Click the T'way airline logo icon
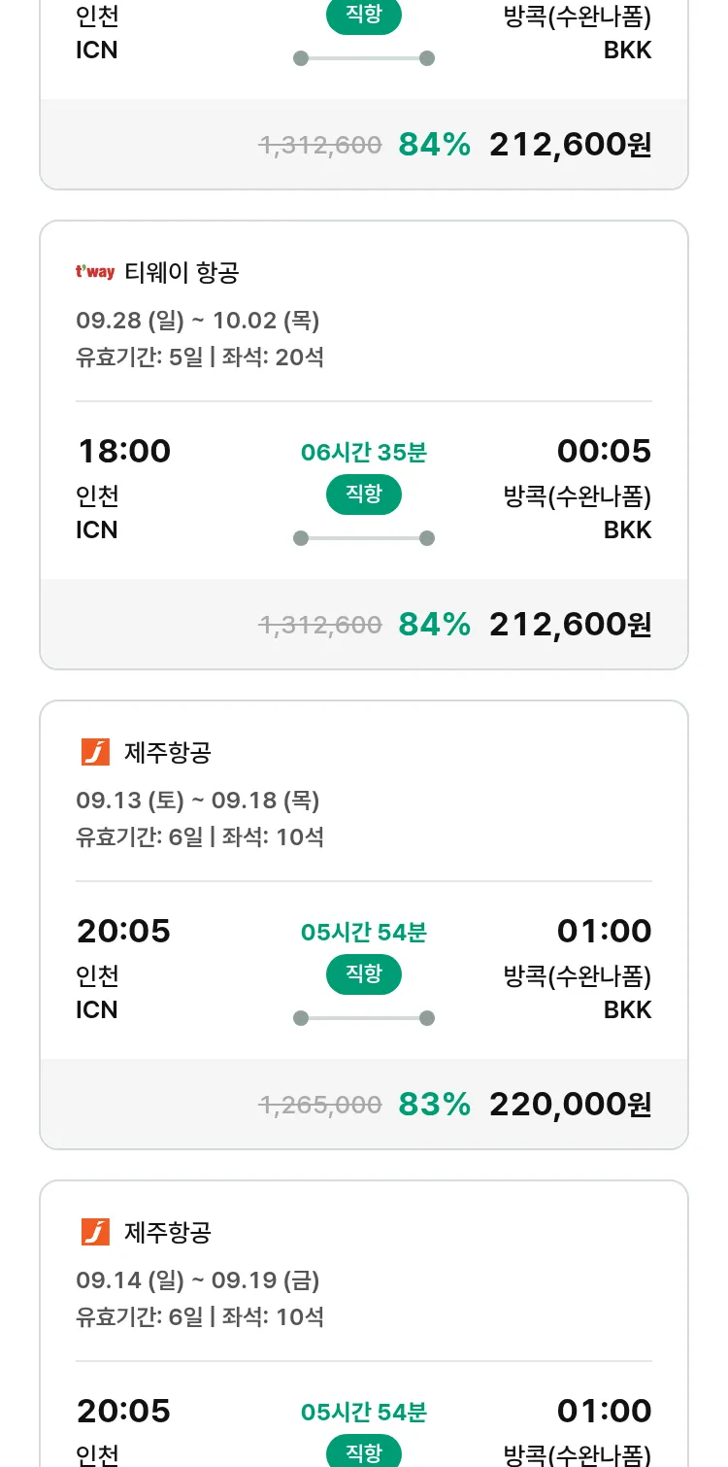This screenshot has width=728, height=1467. coord(95,273)
